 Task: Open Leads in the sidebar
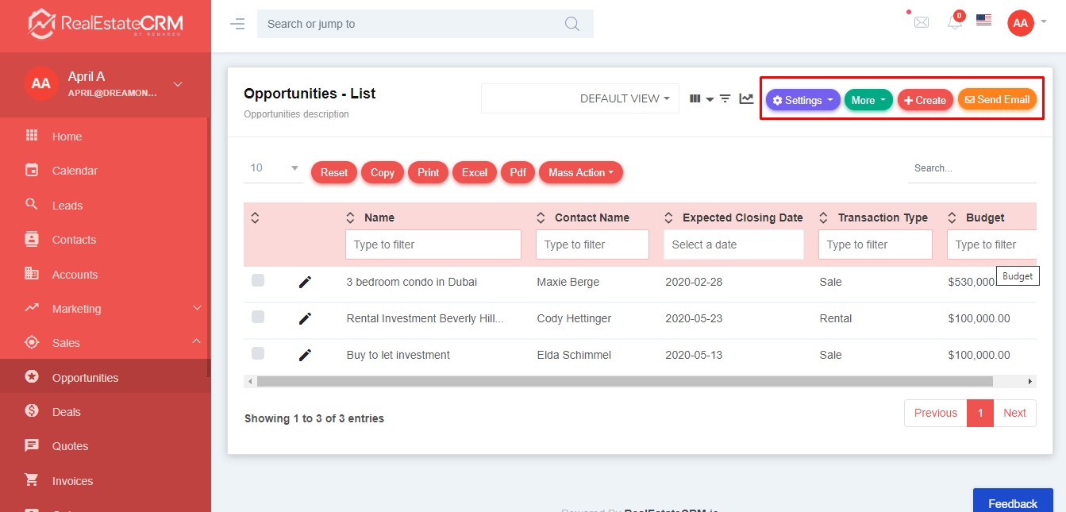[67, 206]
